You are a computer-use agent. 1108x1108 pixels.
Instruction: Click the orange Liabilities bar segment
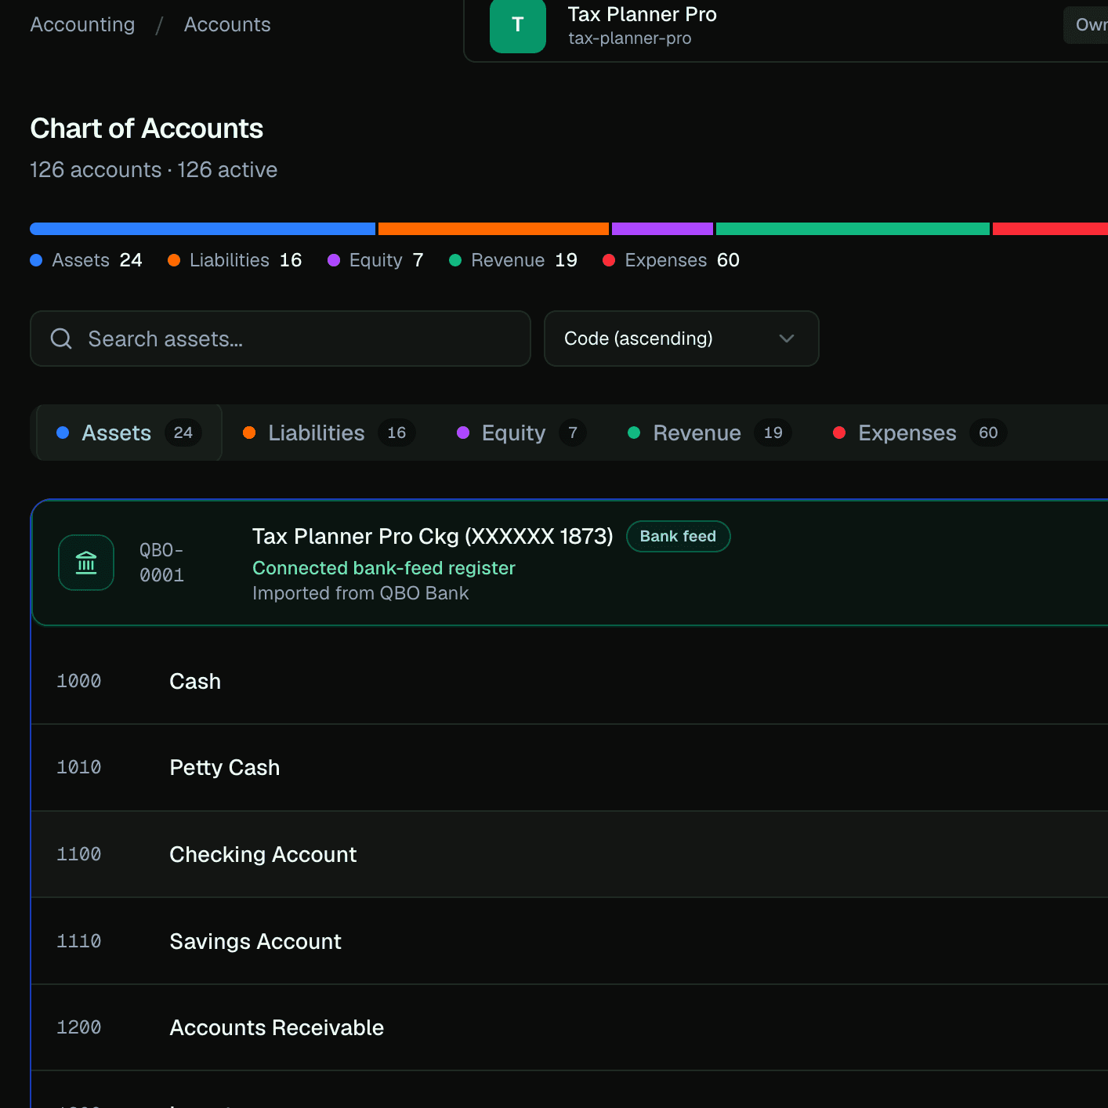click(x=494, y=229)
